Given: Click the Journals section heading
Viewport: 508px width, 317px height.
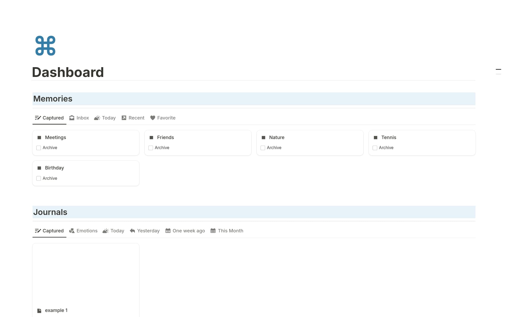Looking at the screenshot, I should pos(50,212).
